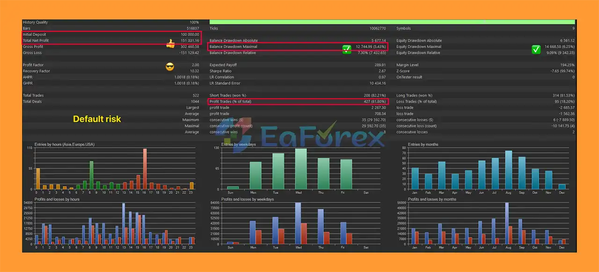
Task: Click the thumbs-up emoji beside Total Net Profit
Action: tap(170, 44)
